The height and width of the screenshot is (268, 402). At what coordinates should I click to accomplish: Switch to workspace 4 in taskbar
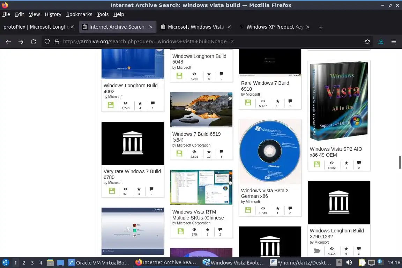pyautogui.click(x=41, y=263)
